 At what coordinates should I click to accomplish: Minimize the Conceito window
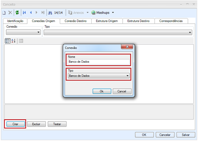(181, 4)
